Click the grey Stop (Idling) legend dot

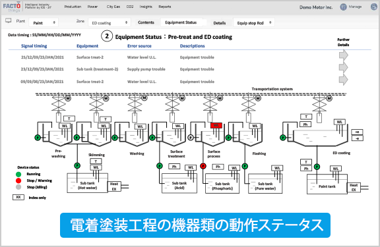click(x=18, y=187)
